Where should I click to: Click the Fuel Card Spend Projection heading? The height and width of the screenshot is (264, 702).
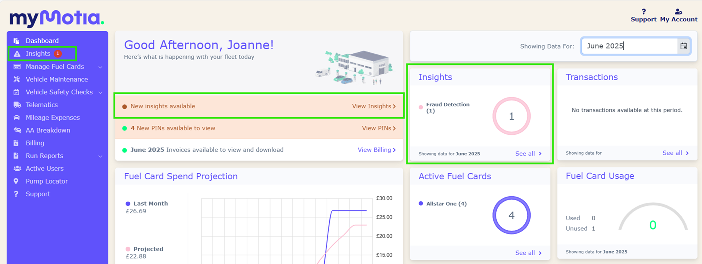[x=181, y=176]
